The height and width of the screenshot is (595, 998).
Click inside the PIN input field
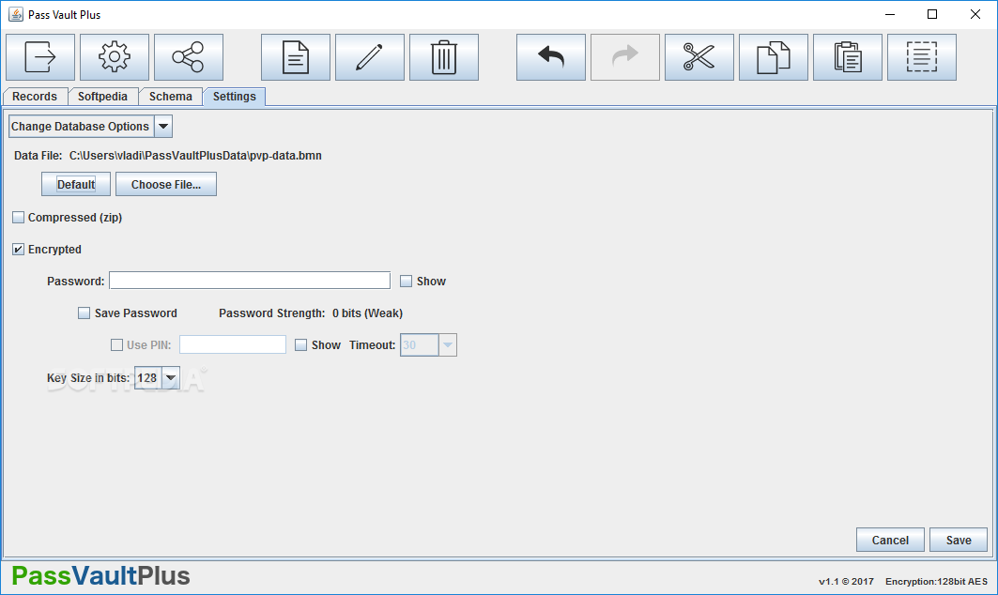click(x=233, y=344)
